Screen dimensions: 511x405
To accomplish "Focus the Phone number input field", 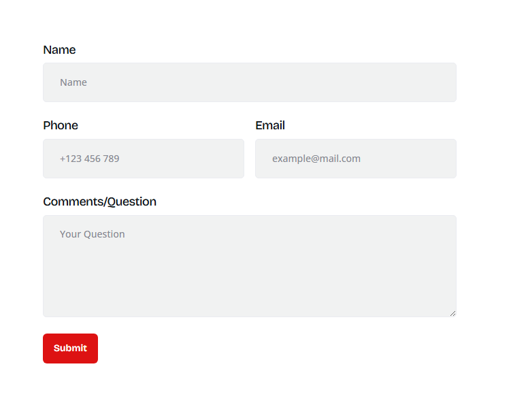I will point(143,159).
